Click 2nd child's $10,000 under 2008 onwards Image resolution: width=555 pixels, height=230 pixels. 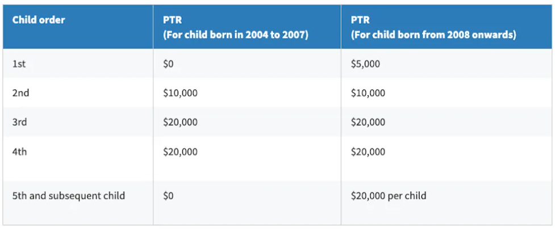click(368, 93)
